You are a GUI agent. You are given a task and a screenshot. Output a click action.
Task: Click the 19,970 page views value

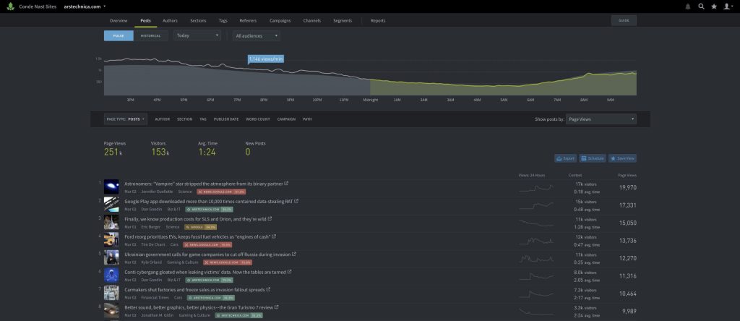[x=628, y=187]
